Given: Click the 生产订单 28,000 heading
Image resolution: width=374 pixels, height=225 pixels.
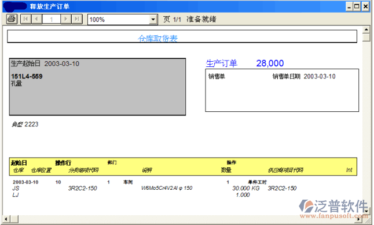Looking at the screenshot, I should (x=245, y=63).
